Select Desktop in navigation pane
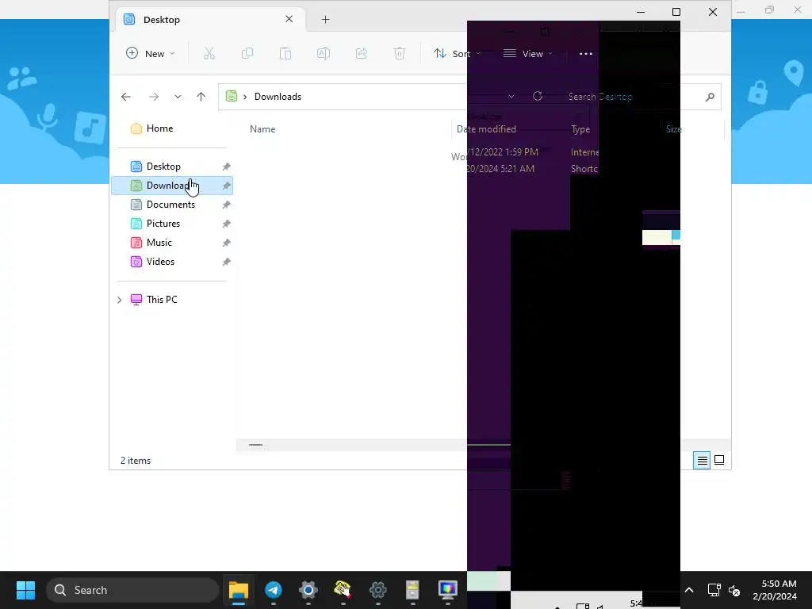This screenshot has width=812, height=609. click(163, 167)
